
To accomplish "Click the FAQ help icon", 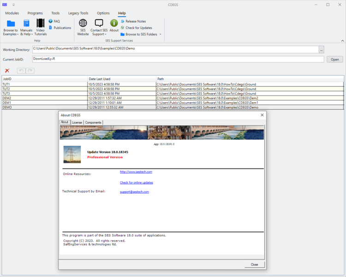I will pyautogui.click(x=51, y=21).
